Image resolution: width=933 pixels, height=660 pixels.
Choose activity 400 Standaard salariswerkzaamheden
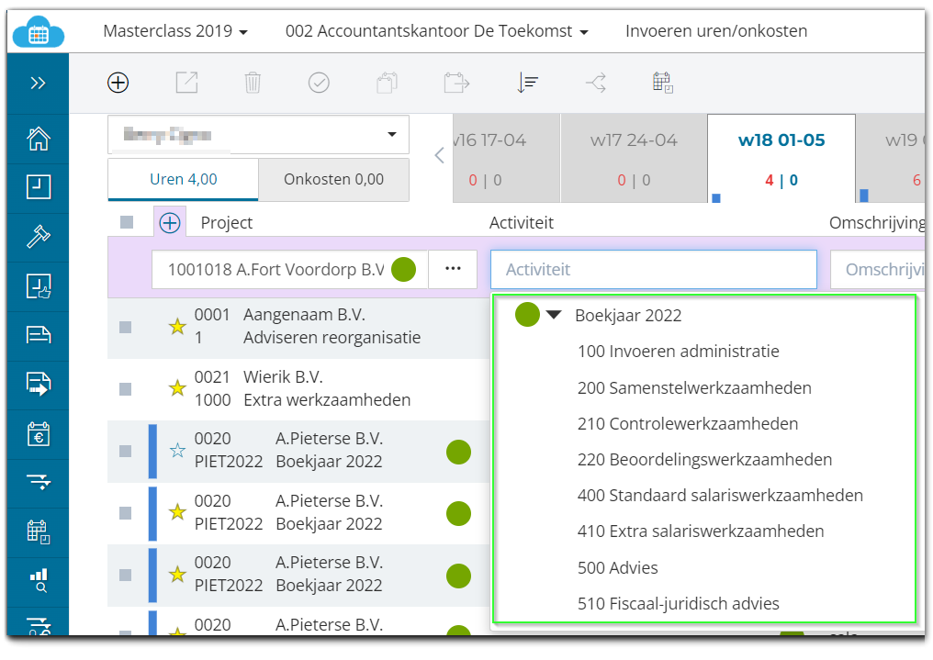719,496
